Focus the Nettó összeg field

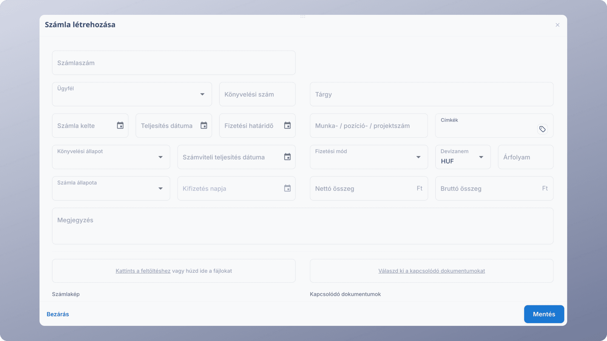(369, 188)
